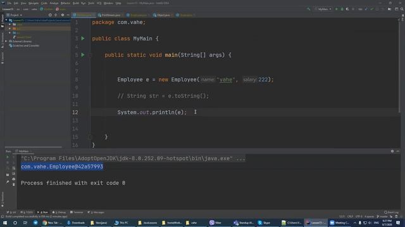
Task: Open the Messages tool window tab
Action: [96, 212]
